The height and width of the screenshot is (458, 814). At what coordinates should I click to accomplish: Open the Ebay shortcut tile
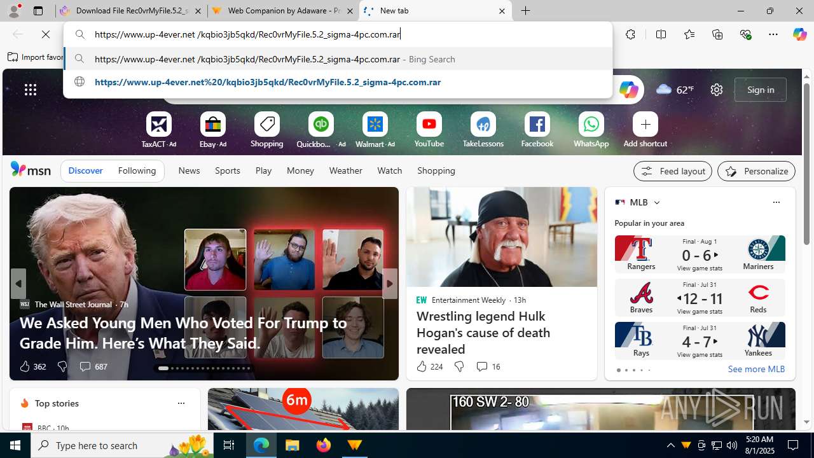click(x=213, y=130)
